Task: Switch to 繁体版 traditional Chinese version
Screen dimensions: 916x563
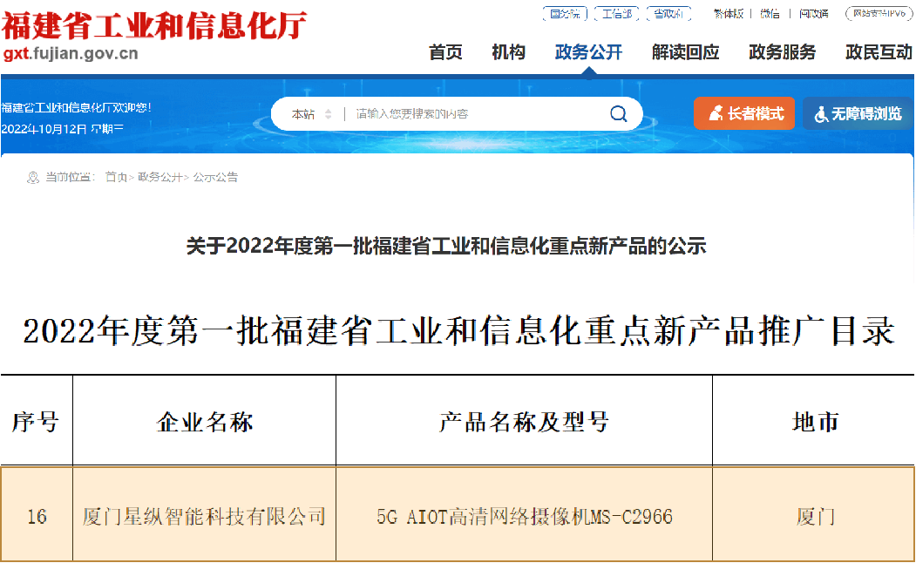Action: click(x=728, y=13)
